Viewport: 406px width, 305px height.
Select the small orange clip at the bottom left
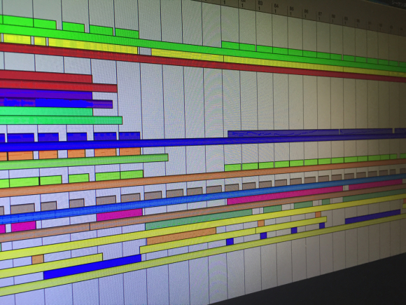pyautogui.click(x=38, y=259)
